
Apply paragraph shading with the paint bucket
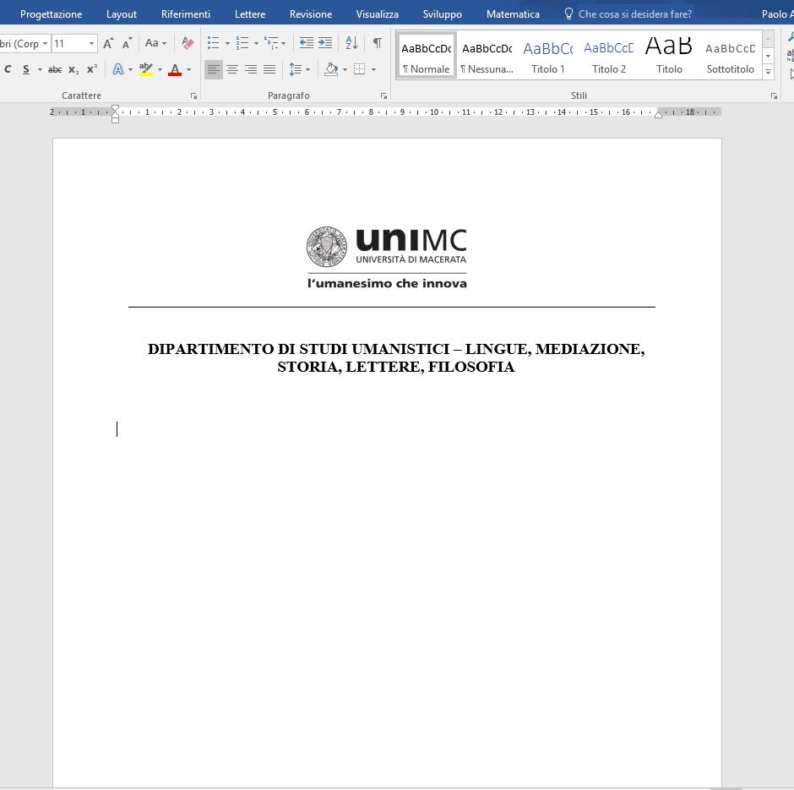(331, 69)
